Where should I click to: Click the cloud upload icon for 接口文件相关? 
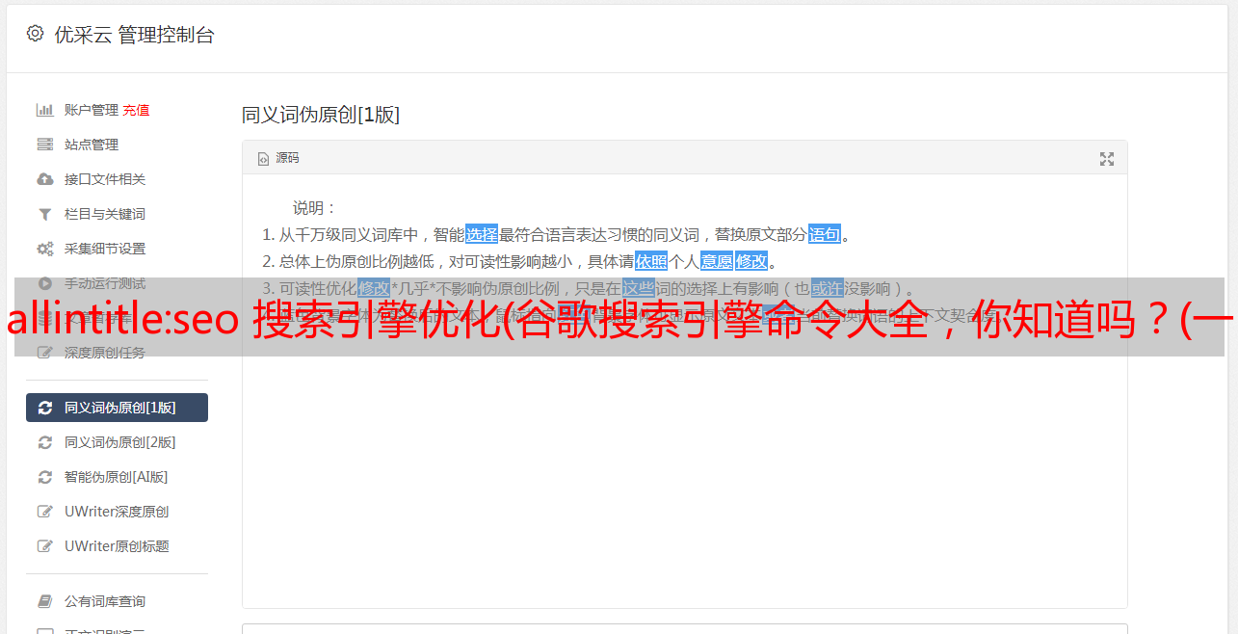tap(44, 179)
